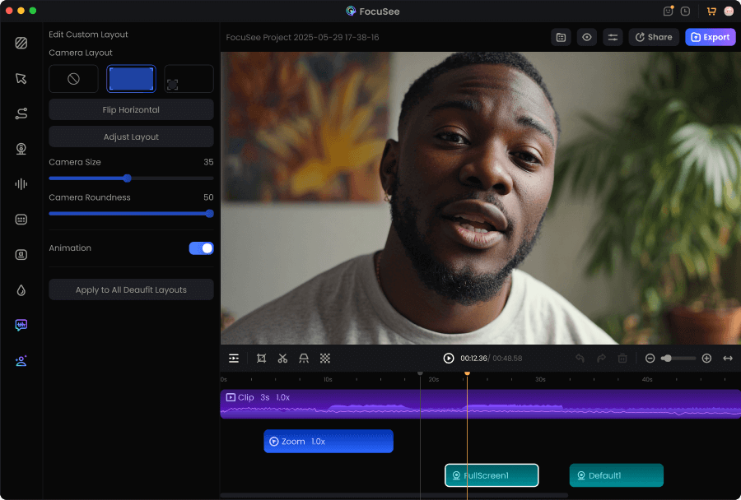Image resolution: width=741 pixels, height=500 pixels.
Task: Toggle preview with the eye icon
Action: (586, 37)
